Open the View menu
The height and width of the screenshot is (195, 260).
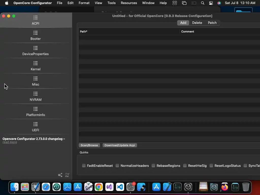coord(98,3)
